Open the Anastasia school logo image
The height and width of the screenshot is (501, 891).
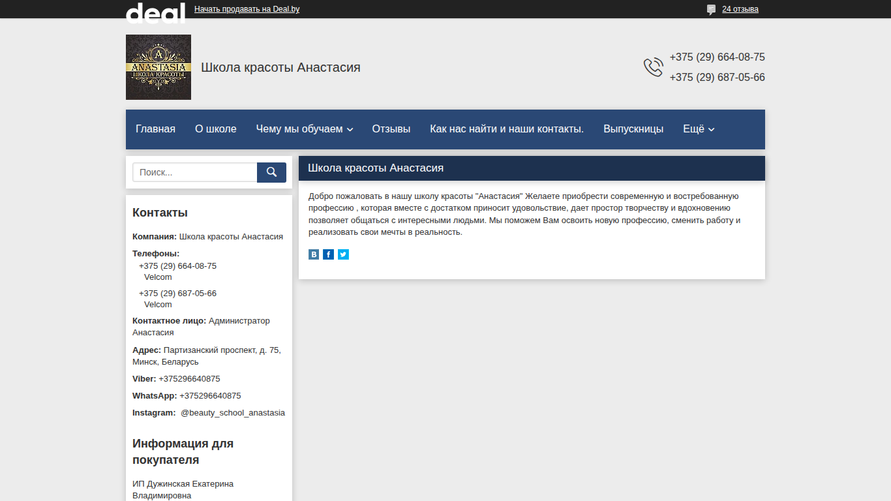[159, 67]
